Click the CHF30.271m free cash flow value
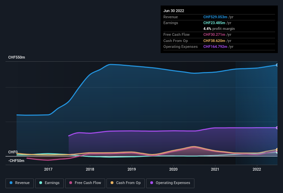 [214, 34]
